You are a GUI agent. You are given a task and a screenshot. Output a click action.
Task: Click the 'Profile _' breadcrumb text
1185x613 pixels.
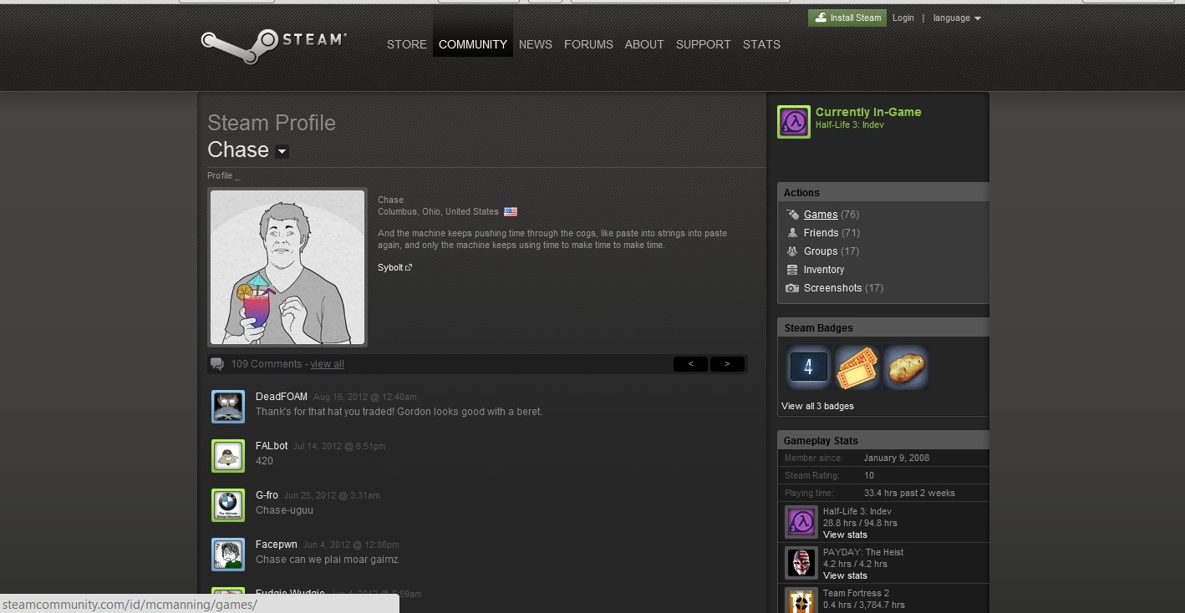(x=223, y=176)
